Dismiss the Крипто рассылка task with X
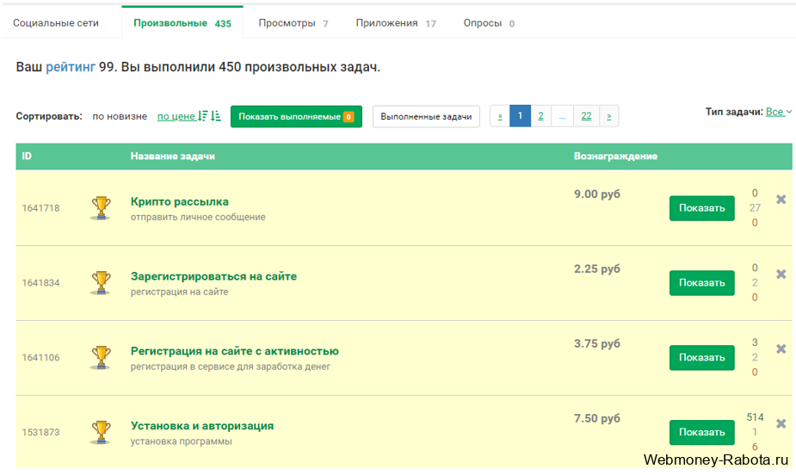Image resolution: width=796 pixels, height=475 pixels. tap(781, 200)
